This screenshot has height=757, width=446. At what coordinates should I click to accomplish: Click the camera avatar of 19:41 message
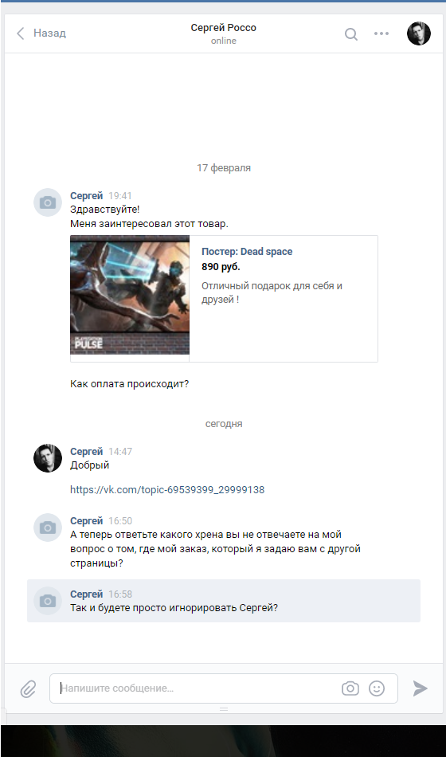(x=47, y=202)
